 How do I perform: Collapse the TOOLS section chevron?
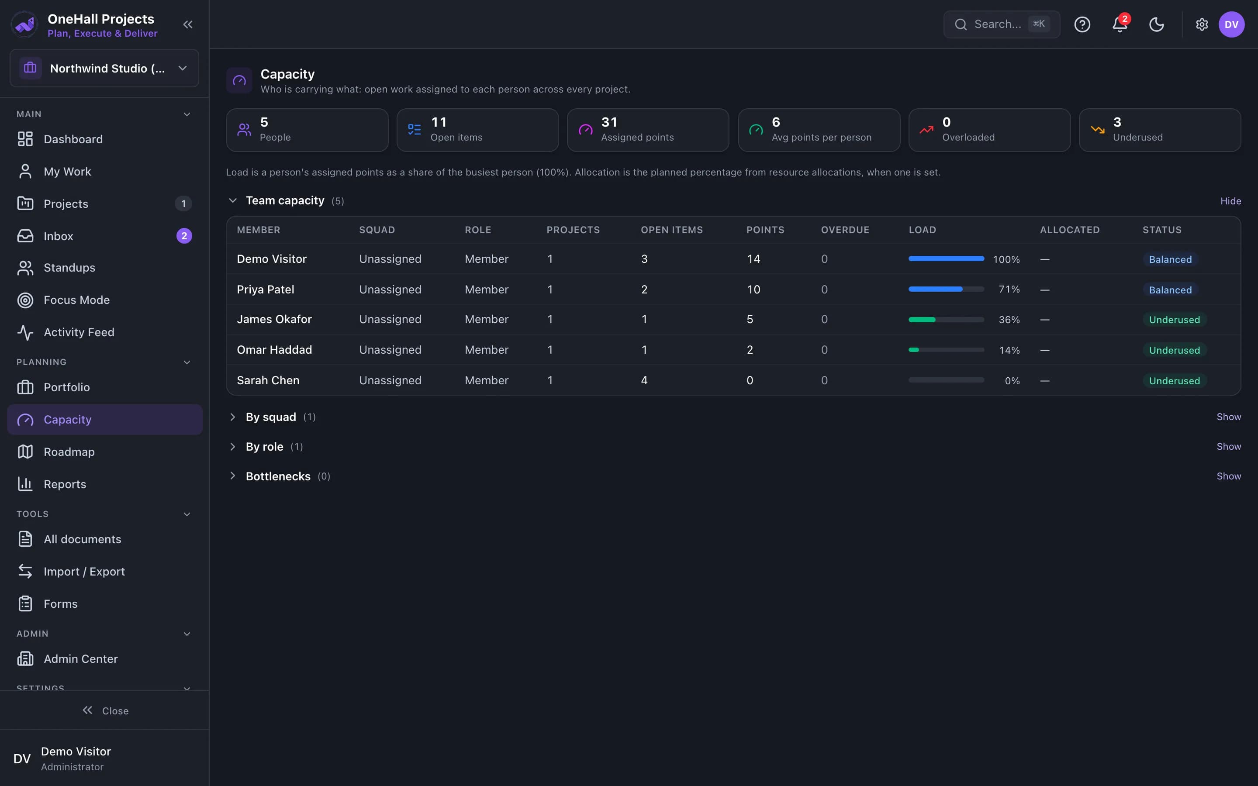(187, 514)
